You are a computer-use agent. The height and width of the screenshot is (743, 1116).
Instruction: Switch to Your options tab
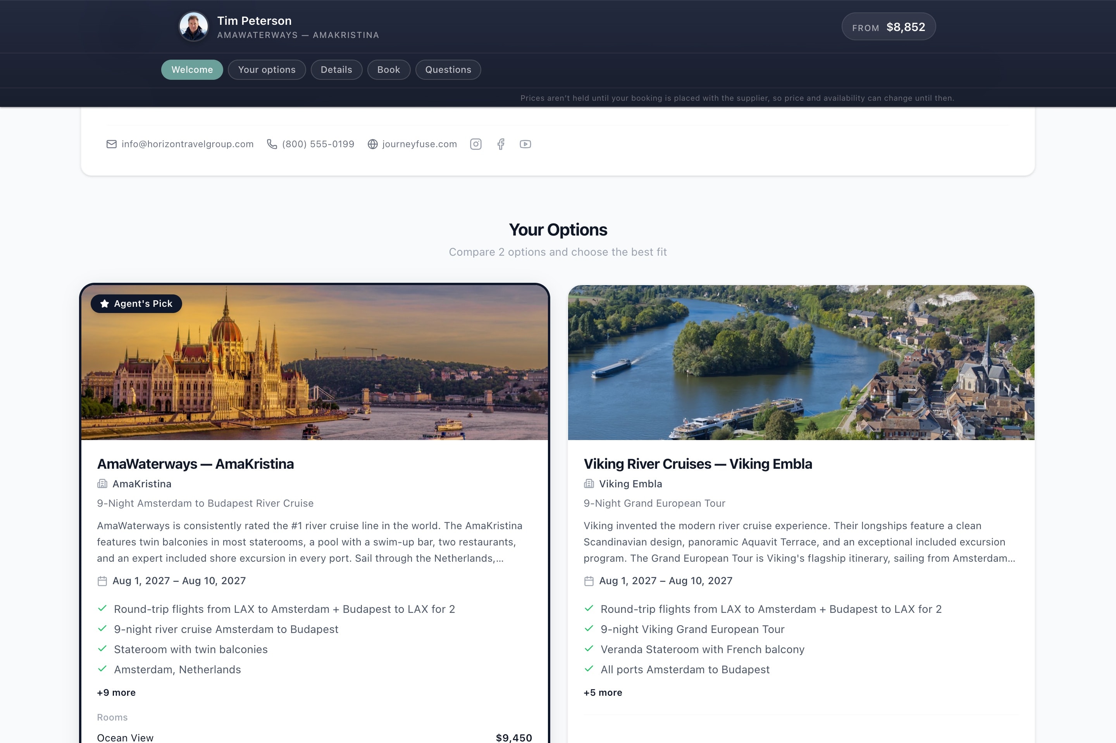click(x=267, y=70)
